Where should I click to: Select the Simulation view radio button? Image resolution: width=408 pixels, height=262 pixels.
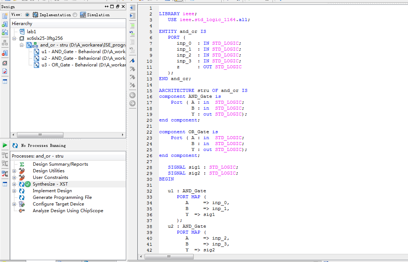click(75, 15)
